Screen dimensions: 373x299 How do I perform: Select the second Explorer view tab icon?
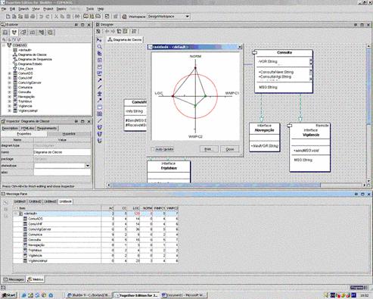pyautogui.click(x=14, y=33)
